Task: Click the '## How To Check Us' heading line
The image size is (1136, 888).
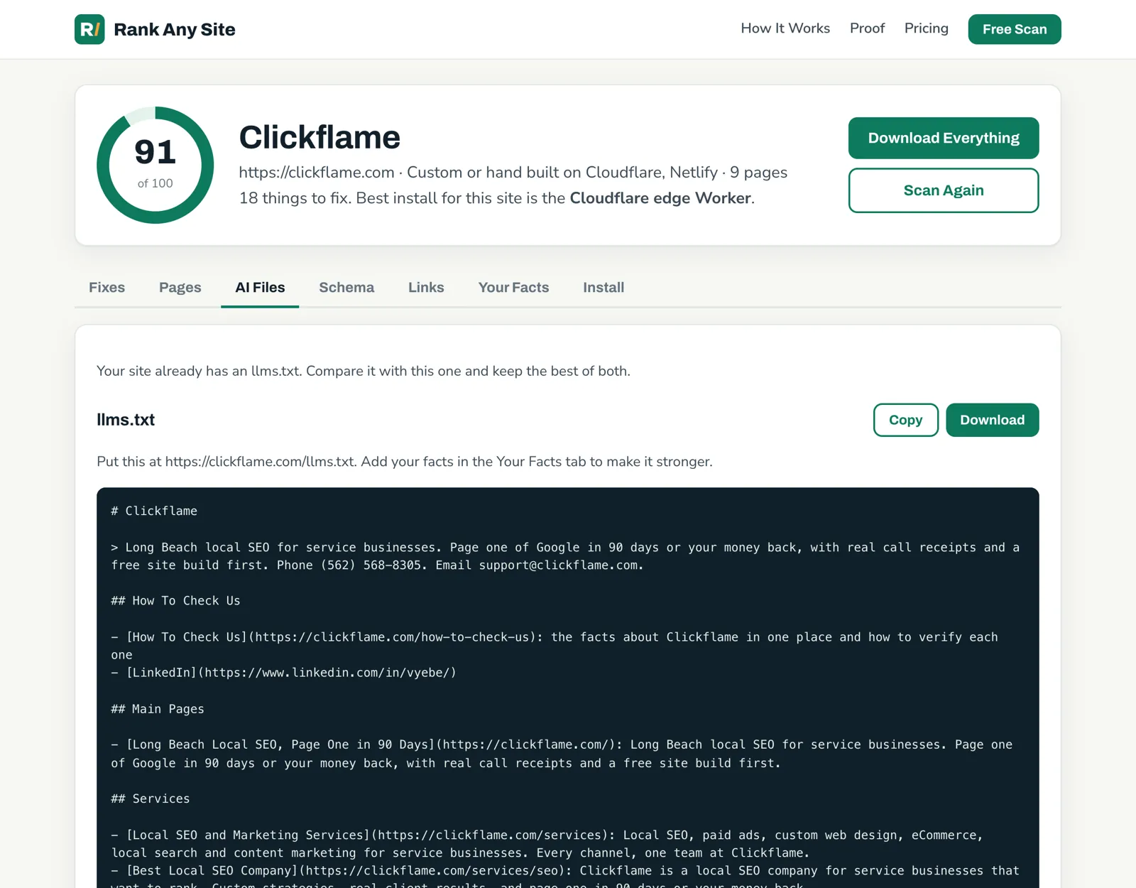Action: (175, 601)
